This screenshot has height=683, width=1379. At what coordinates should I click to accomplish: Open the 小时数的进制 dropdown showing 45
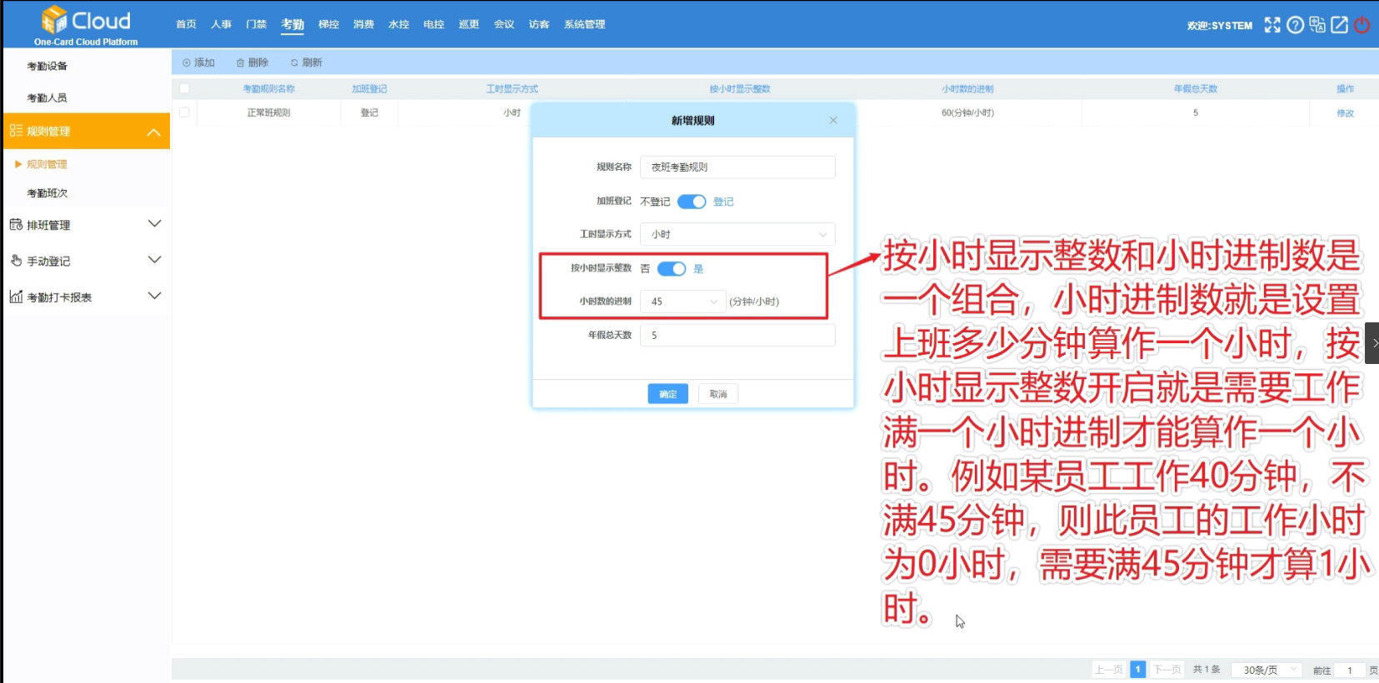(682, 302)
